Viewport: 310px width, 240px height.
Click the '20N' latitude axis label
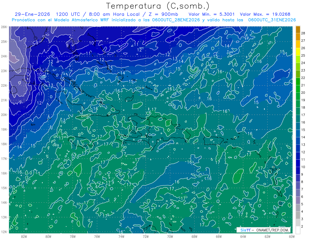[4, 115]
